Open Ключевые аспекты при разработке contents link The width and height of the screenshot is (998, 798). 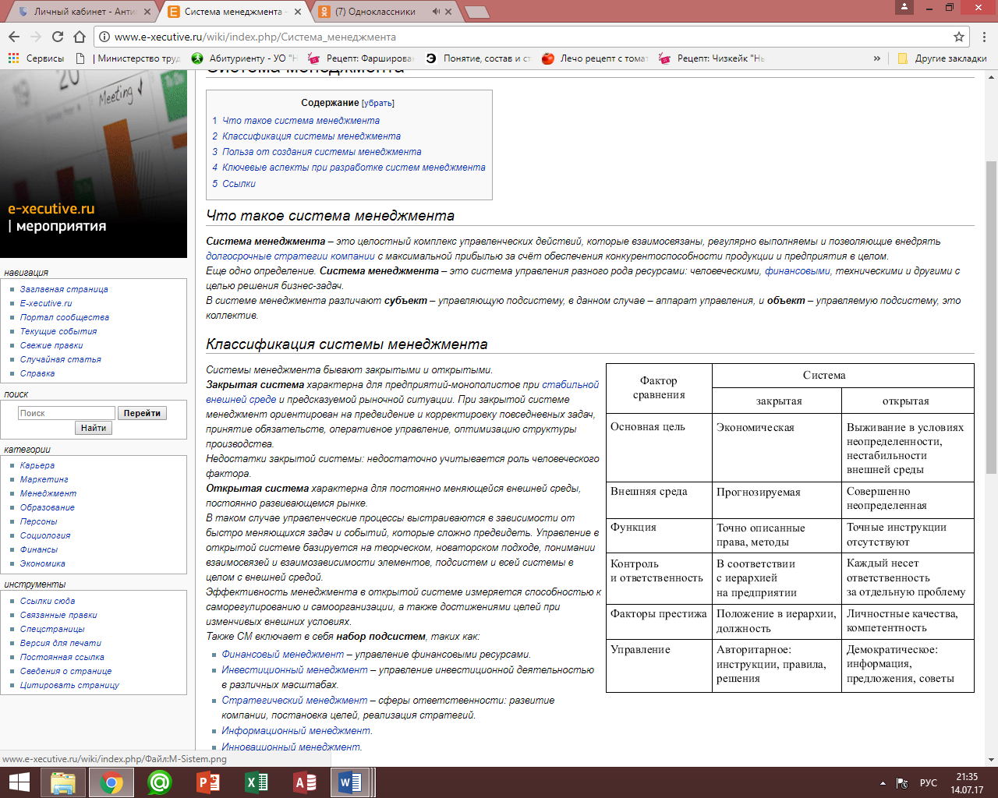pyautogui.click(x=353, y=168)
